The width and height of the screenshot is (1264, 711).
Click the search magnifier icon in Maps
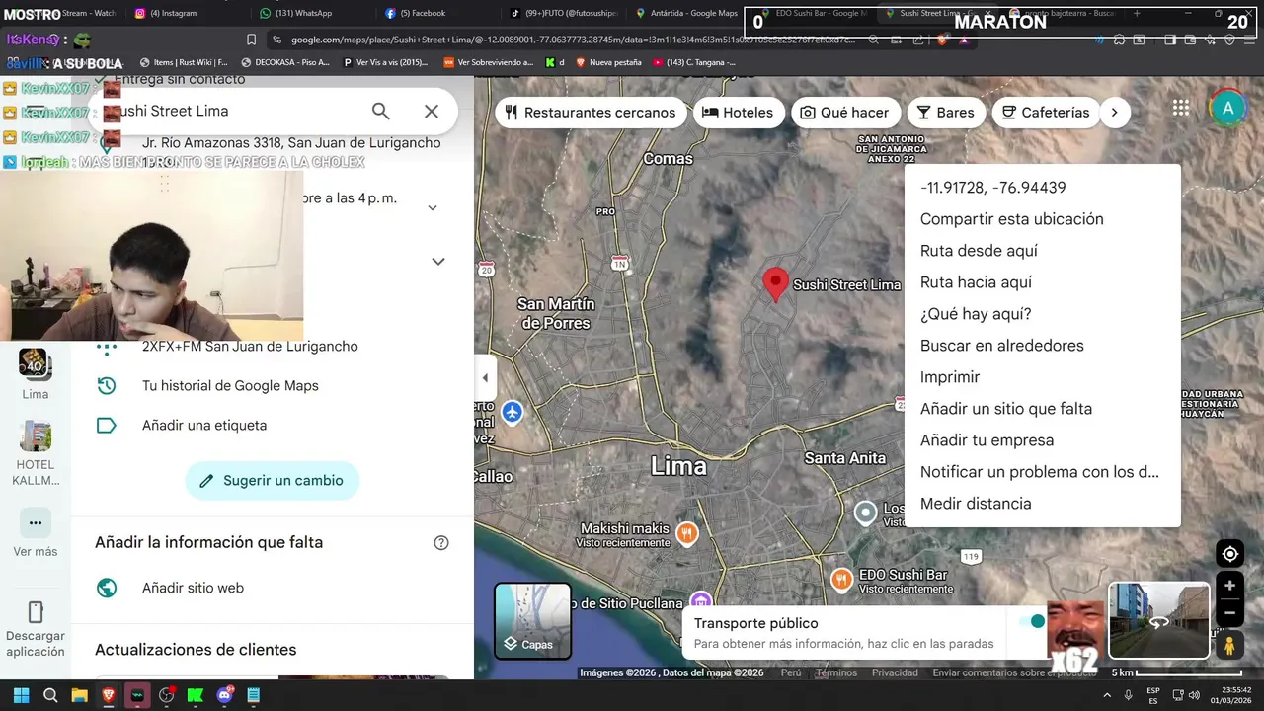pos(380,112)
